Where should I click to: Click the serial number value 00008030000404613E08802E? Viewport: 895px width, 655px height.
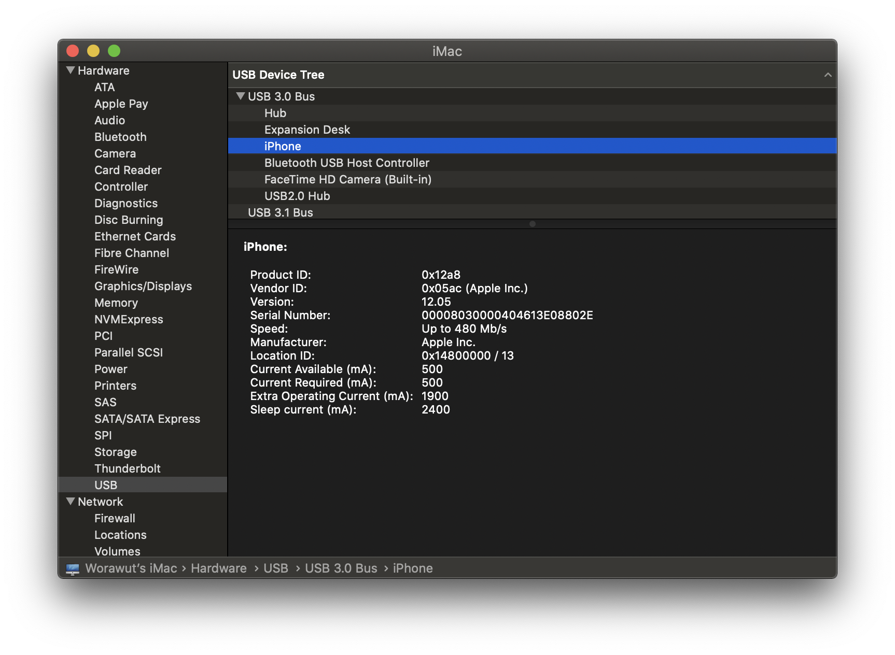click(x=507, y=315)
